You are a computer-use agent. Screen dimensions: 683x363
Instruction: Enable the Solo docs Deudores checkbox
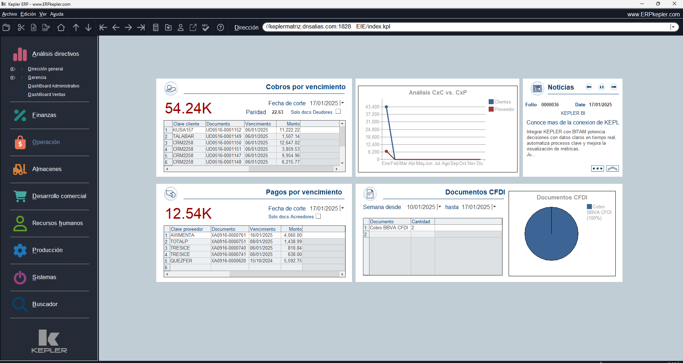click(x=338, y=112)
